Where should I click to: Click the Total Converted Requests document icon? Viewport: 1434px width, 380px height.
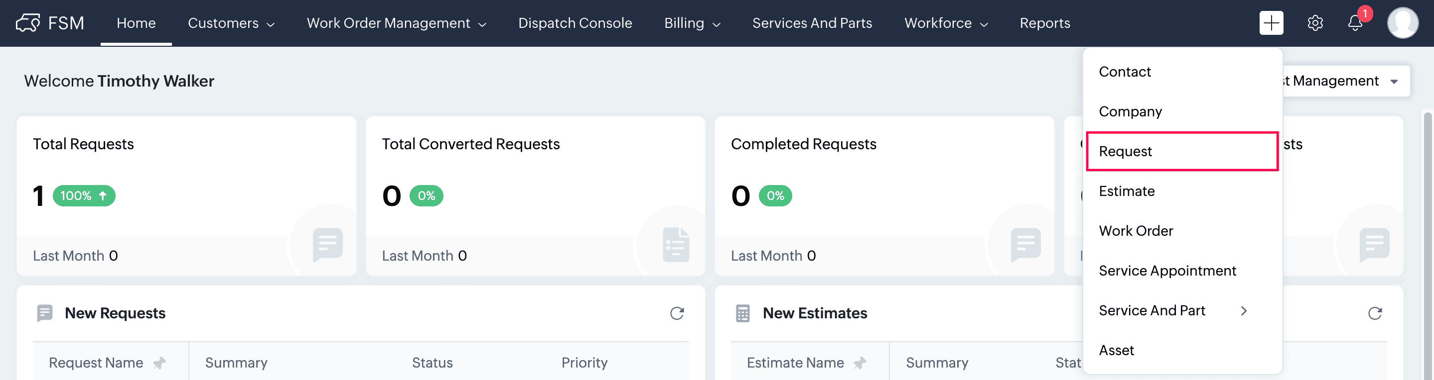[676, 244]
